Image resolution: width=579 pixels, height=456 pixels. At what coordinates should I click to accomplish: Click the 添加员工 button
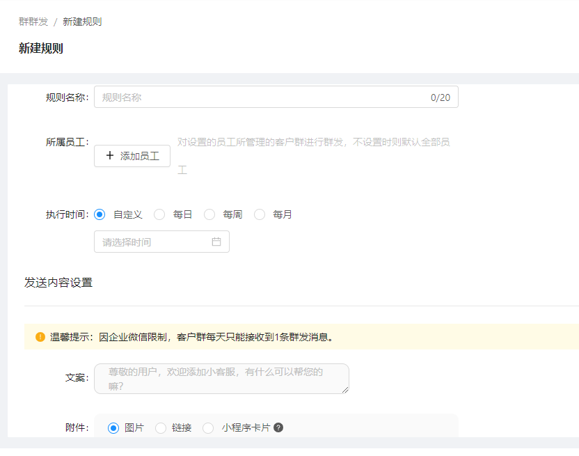(132, 155)
